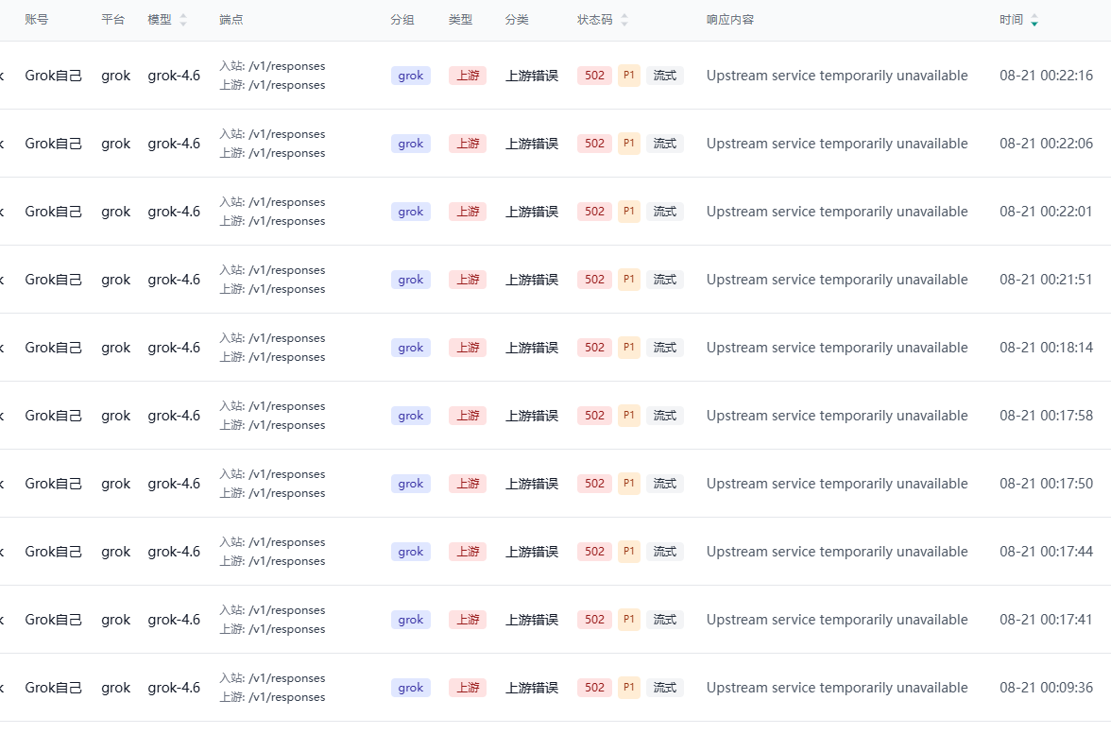Open the response message in the 00:22:06 row

(837, 144)
